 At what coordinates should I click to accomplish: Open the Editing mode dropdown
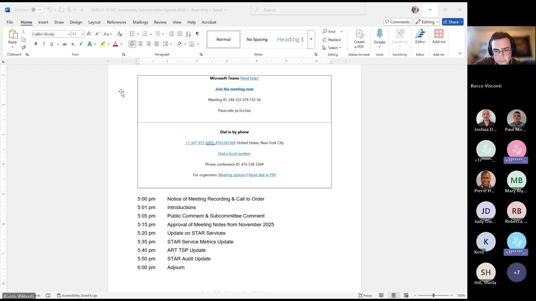(x=427, y=22)
